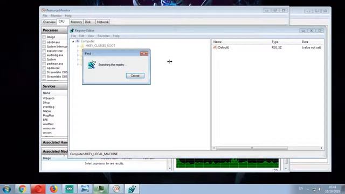The width and height of the screenshot is (345, 194).
Task: Open Registry Editor Favorites menu
Action: pos(103,36)
